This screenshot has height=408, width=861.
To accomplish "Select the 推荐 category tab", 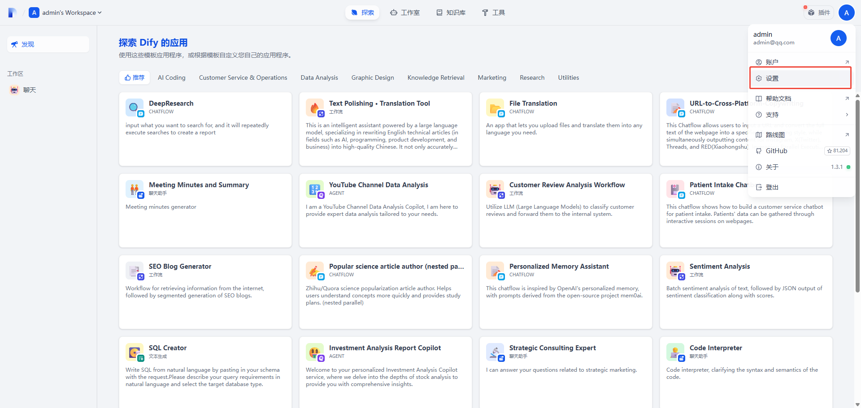I will pyautogui.click(x=135, y=77).
